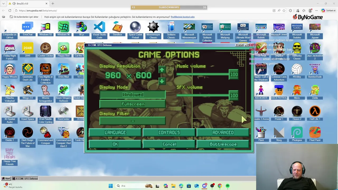Image resolution: width=338 pixels, height=190 pixels.
Task: Launch 8-bit Palette Color Cycling
Action: (x=45, y=115)
